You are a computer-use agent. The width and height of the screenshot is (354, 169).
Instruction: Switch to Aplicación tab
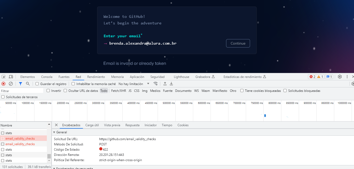137,77
